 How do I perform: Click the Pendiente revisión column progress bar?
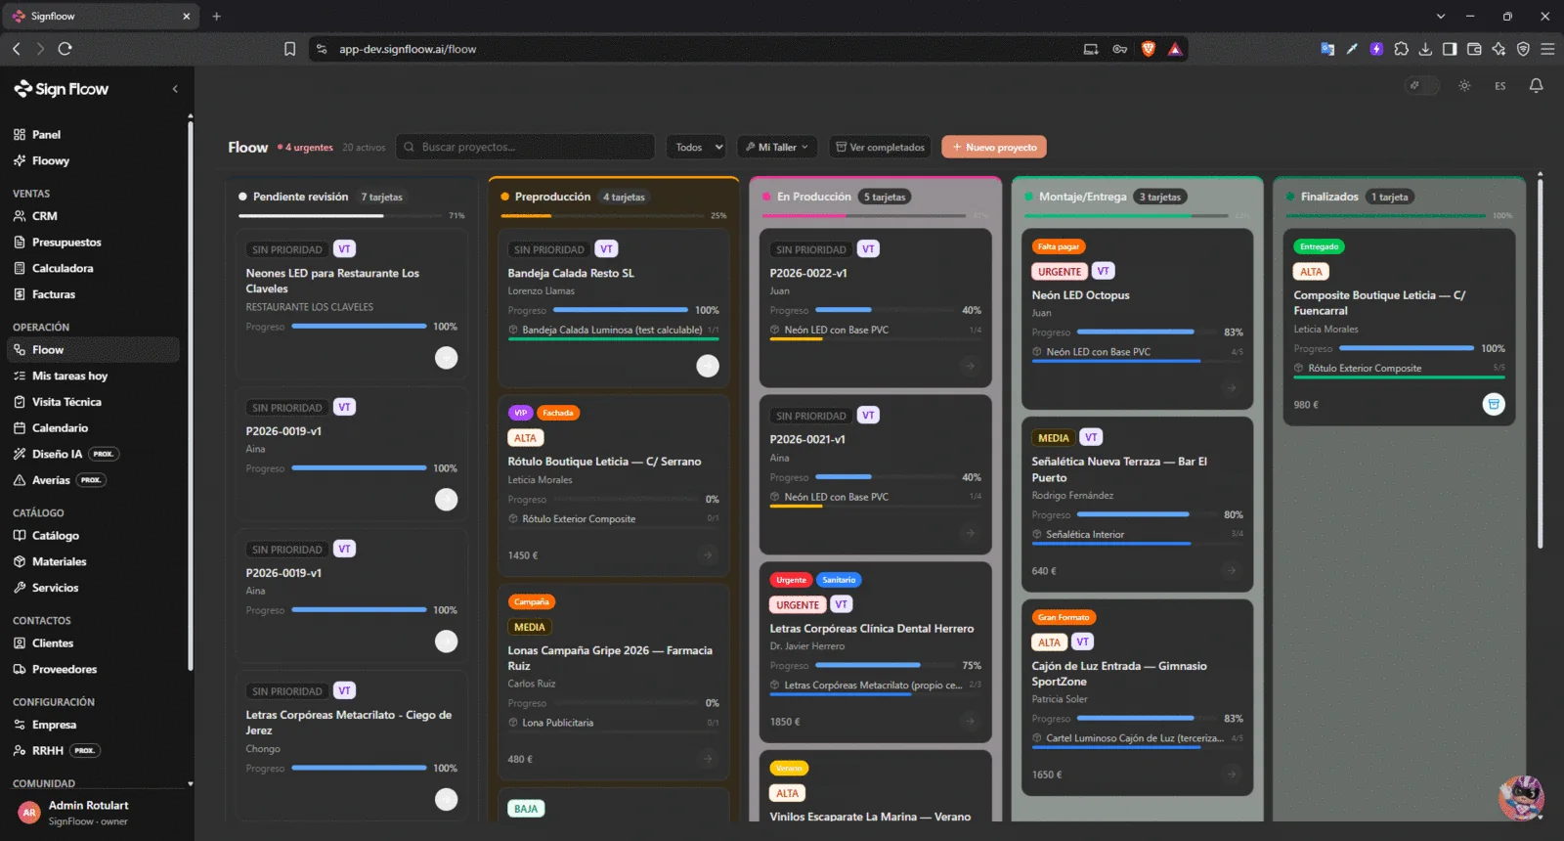(x=340, y=215)
